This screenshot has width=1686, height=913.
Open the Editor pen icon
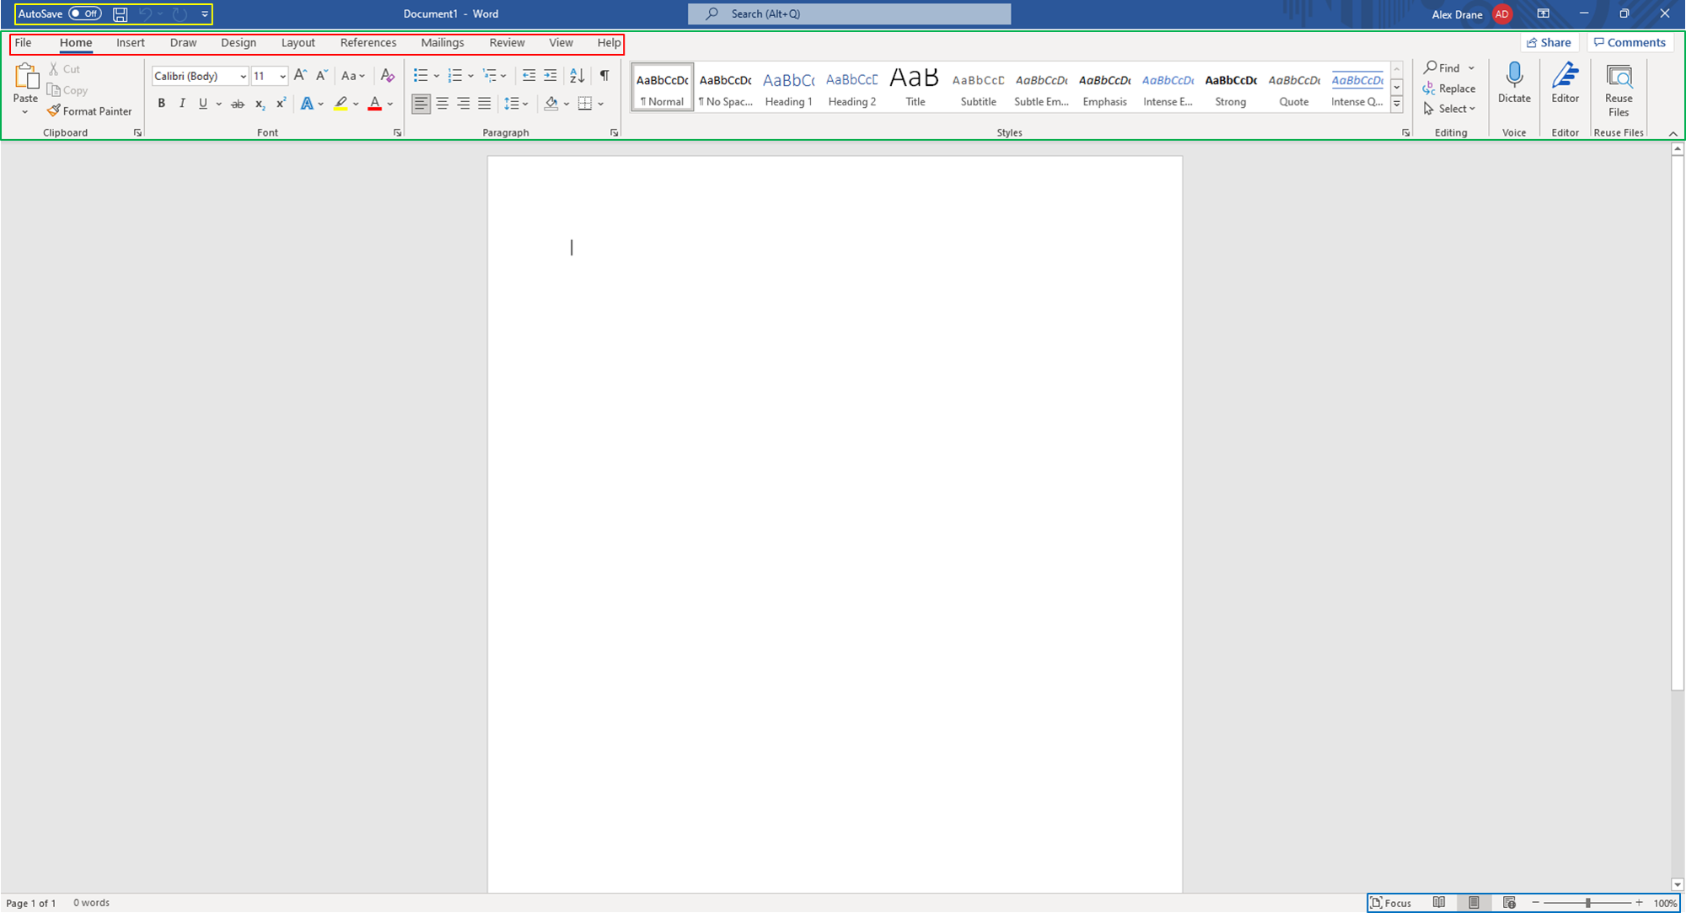pyautogui.click(x=1565, y=77)
